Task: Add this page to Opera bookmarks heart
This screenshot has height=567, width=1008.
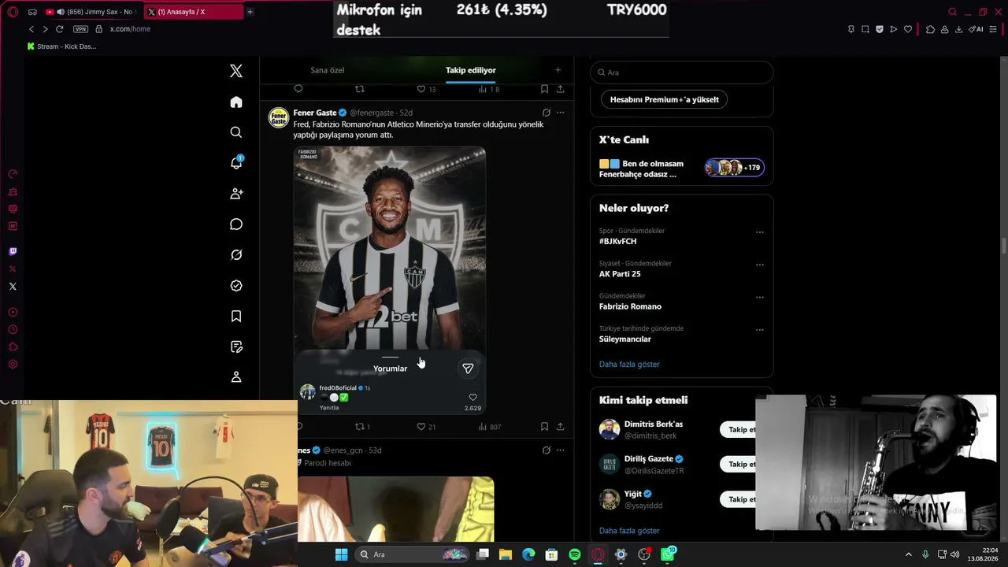Action: (908, 29)
